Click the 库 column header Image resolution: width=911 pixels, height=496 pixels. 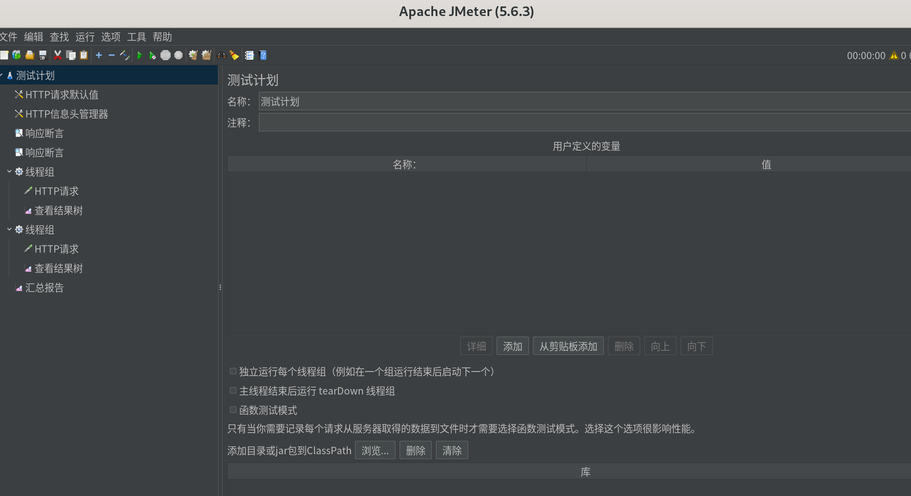click(569, 472)
